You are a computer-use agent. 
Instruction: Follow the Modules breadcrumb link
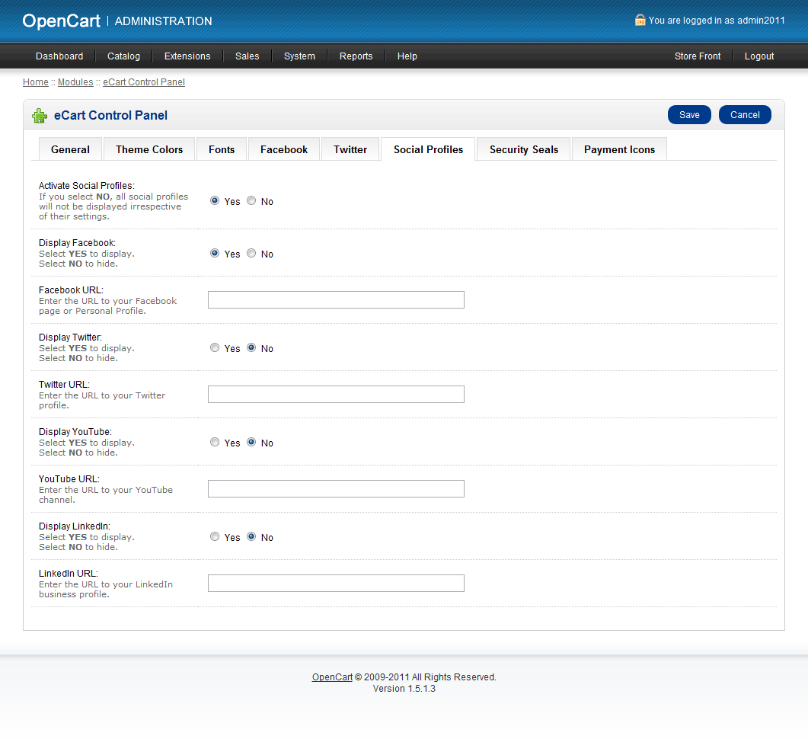pyautogui.click(x=75, y=82)
